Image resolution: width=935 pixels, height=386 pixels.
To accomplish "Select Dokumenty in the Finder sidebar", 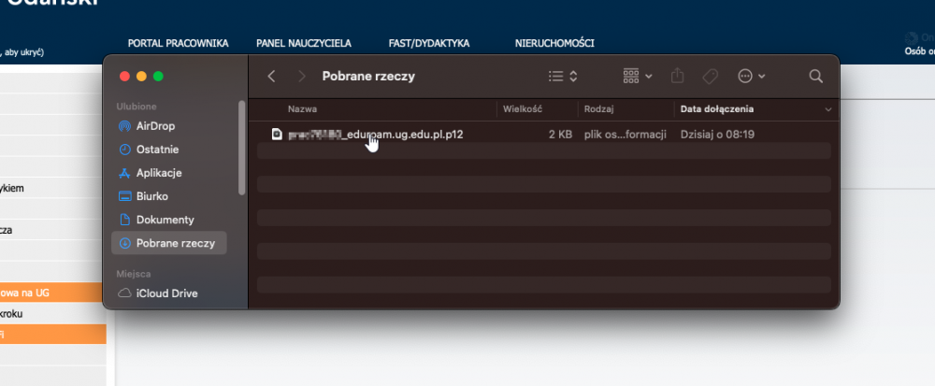I will coord(165,220).
